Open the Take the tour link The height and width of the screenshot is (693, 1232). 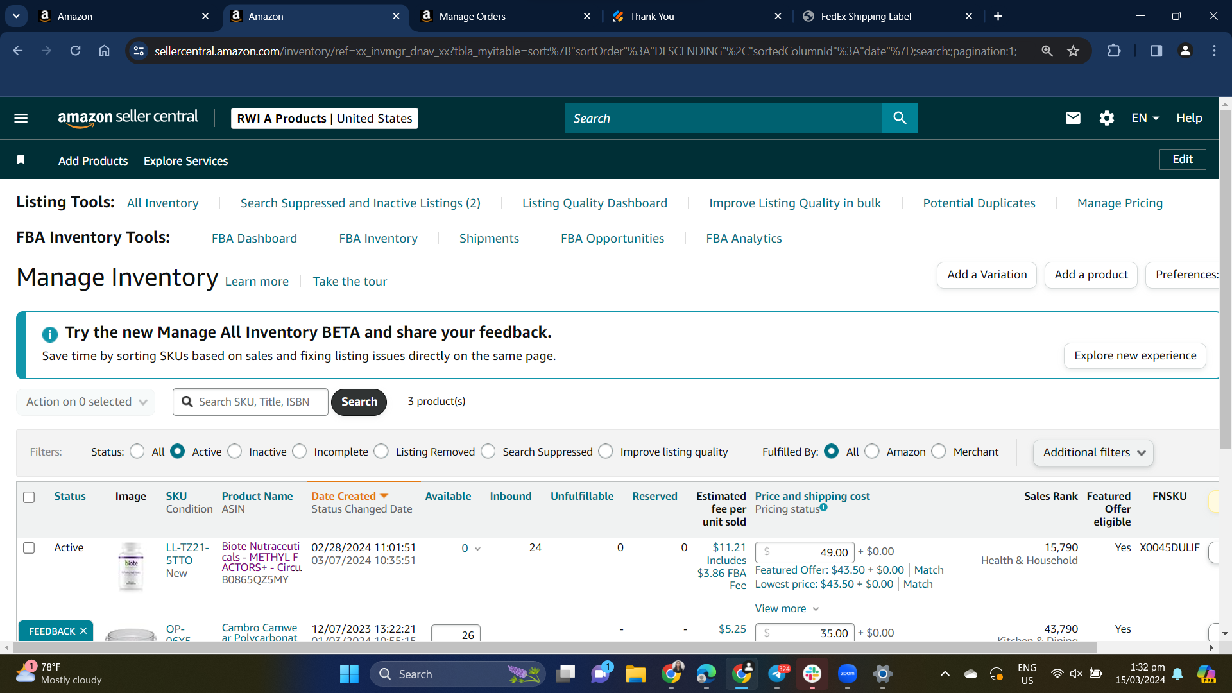pyautogui.click(x=350, y=281)
